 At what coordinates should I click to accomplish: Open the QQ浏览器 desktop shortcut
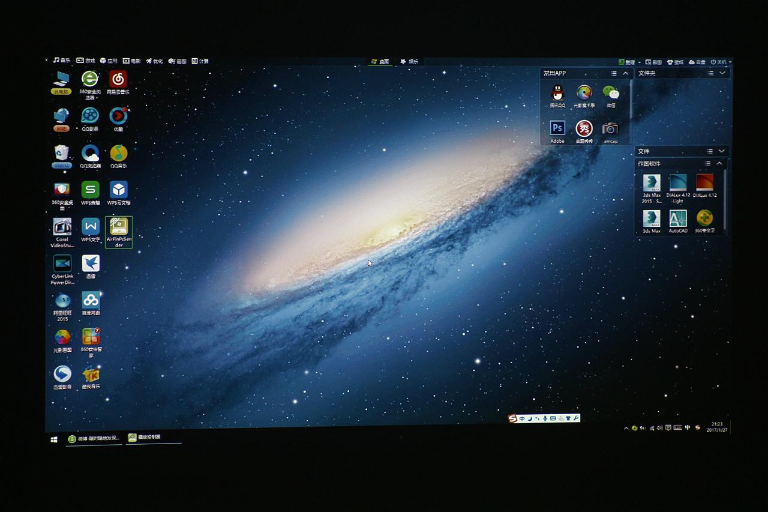click(x=90, y=157)
